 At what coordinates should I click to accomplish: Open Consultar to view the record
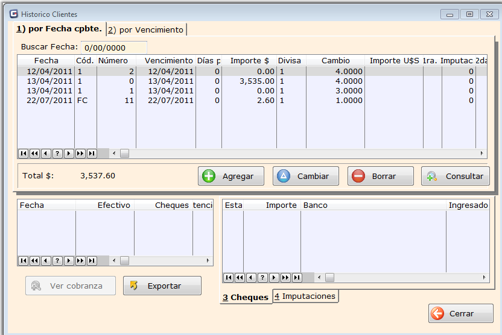coord(456,176)
